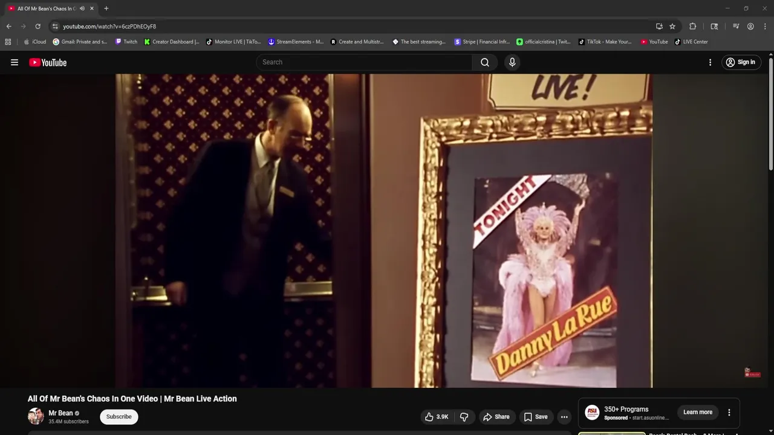
Task: Go to YouTube home via logo
Action: pos(48,62)
